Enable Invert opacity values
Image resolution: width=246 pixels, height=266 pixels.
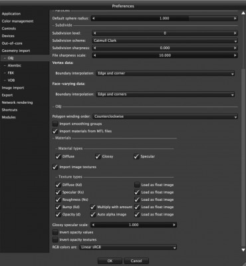55,232
